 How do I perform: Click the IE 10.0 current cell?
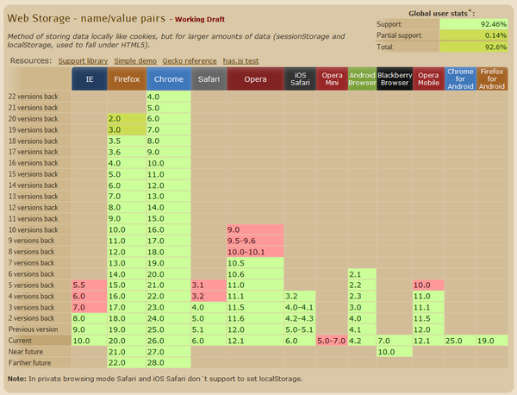(90, 341)
